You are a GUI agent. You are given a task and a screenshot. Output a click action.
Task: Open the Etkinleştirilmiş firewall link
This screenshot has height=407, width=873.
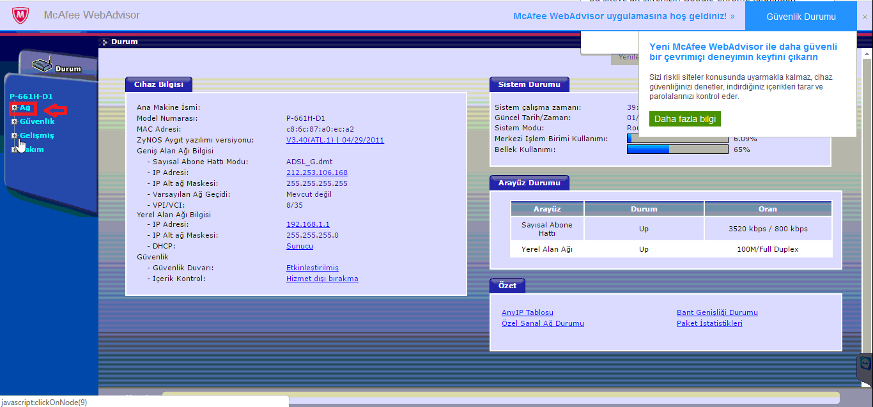point(313,268)
